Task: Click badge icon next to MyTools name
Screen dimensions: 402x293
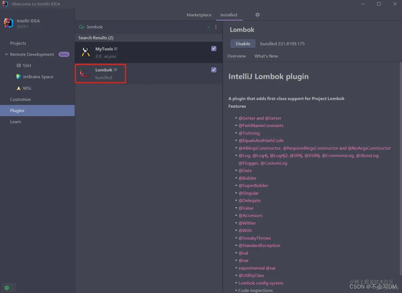Action: click(x=116, y=49)
